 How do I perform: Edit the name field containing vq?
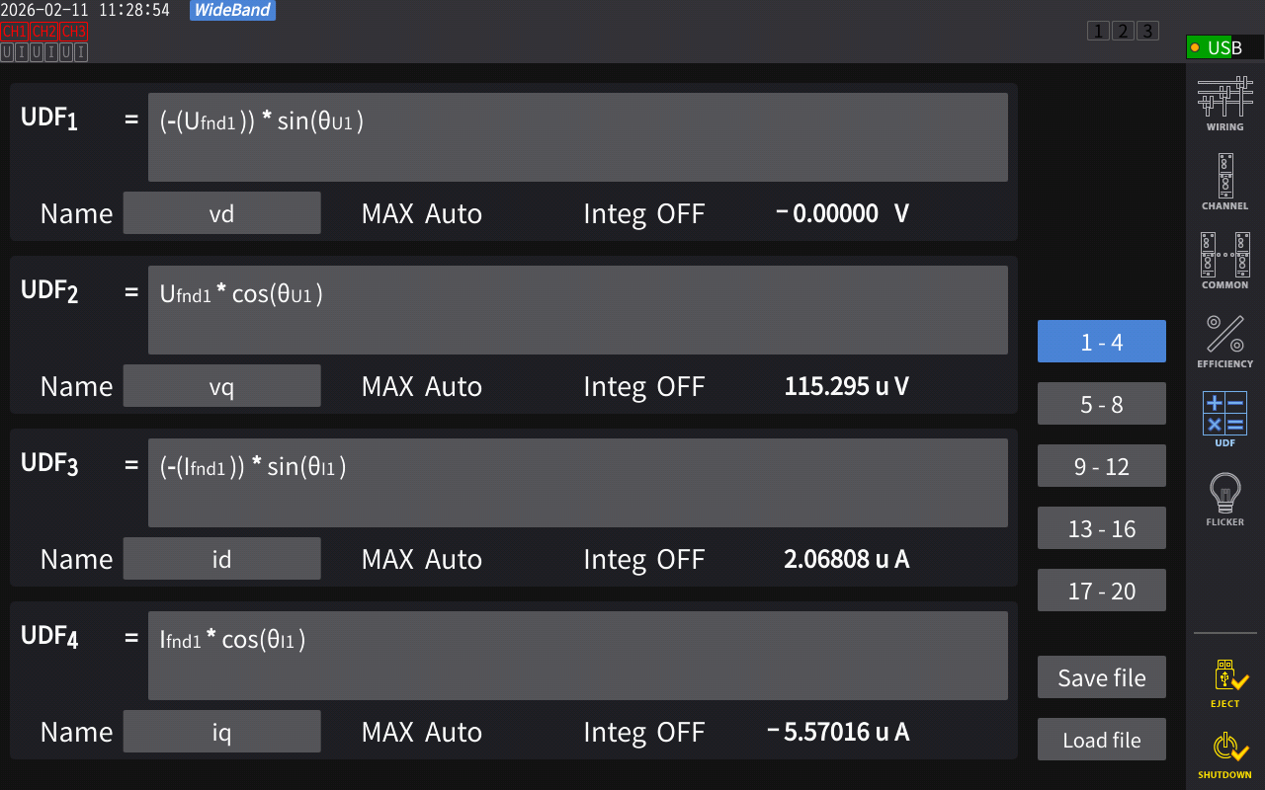point(221,386)
